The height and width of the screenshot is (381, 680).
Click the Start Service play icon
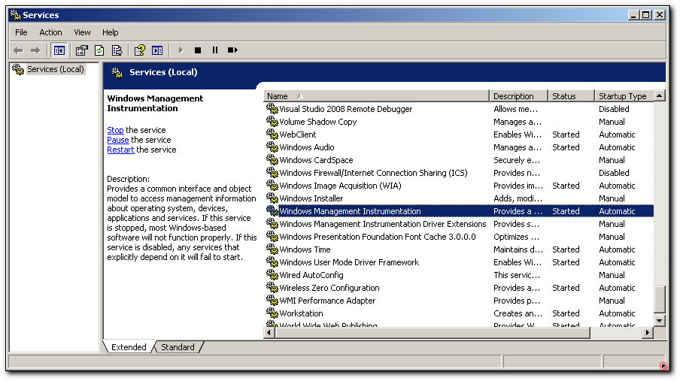181,50
